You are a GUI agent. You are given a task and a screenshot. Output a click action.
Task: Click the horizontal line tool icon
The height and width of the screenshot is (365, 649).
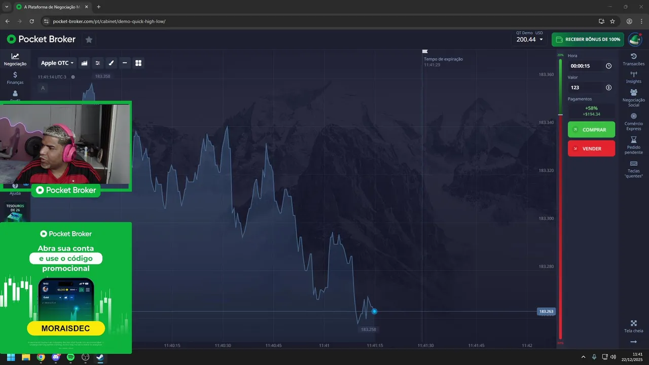pyautogui.click(x=125, y=63)
